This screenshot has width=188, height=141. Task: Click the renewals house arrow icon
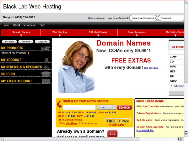pos(47,67)
